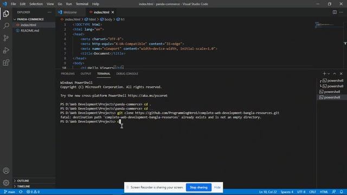347x195 pixels.
Task: Click Ln 10, Col 22 in status bar
Action: coord(268,192)
